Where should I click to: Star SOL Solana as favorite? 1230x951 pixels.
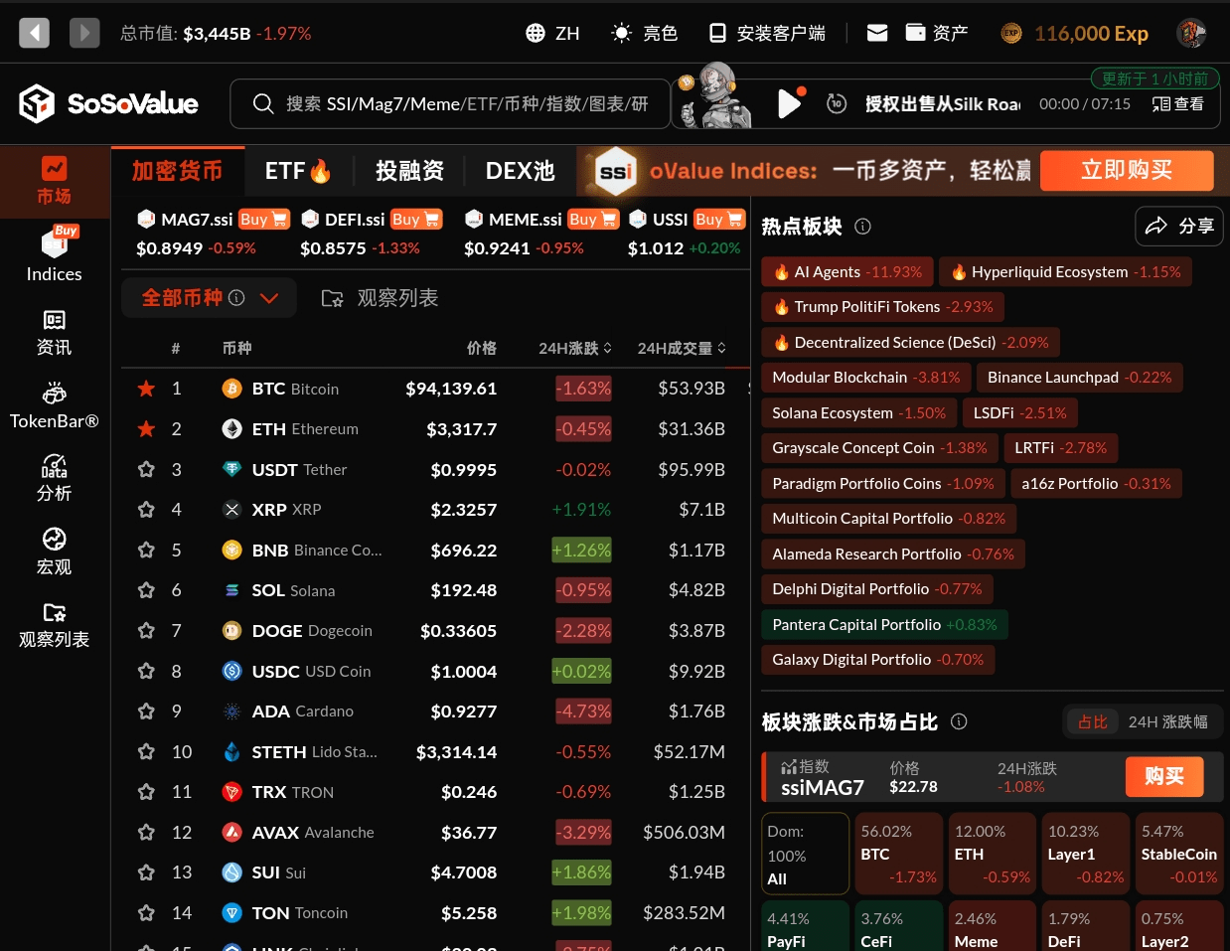click(x=146, y=590)
